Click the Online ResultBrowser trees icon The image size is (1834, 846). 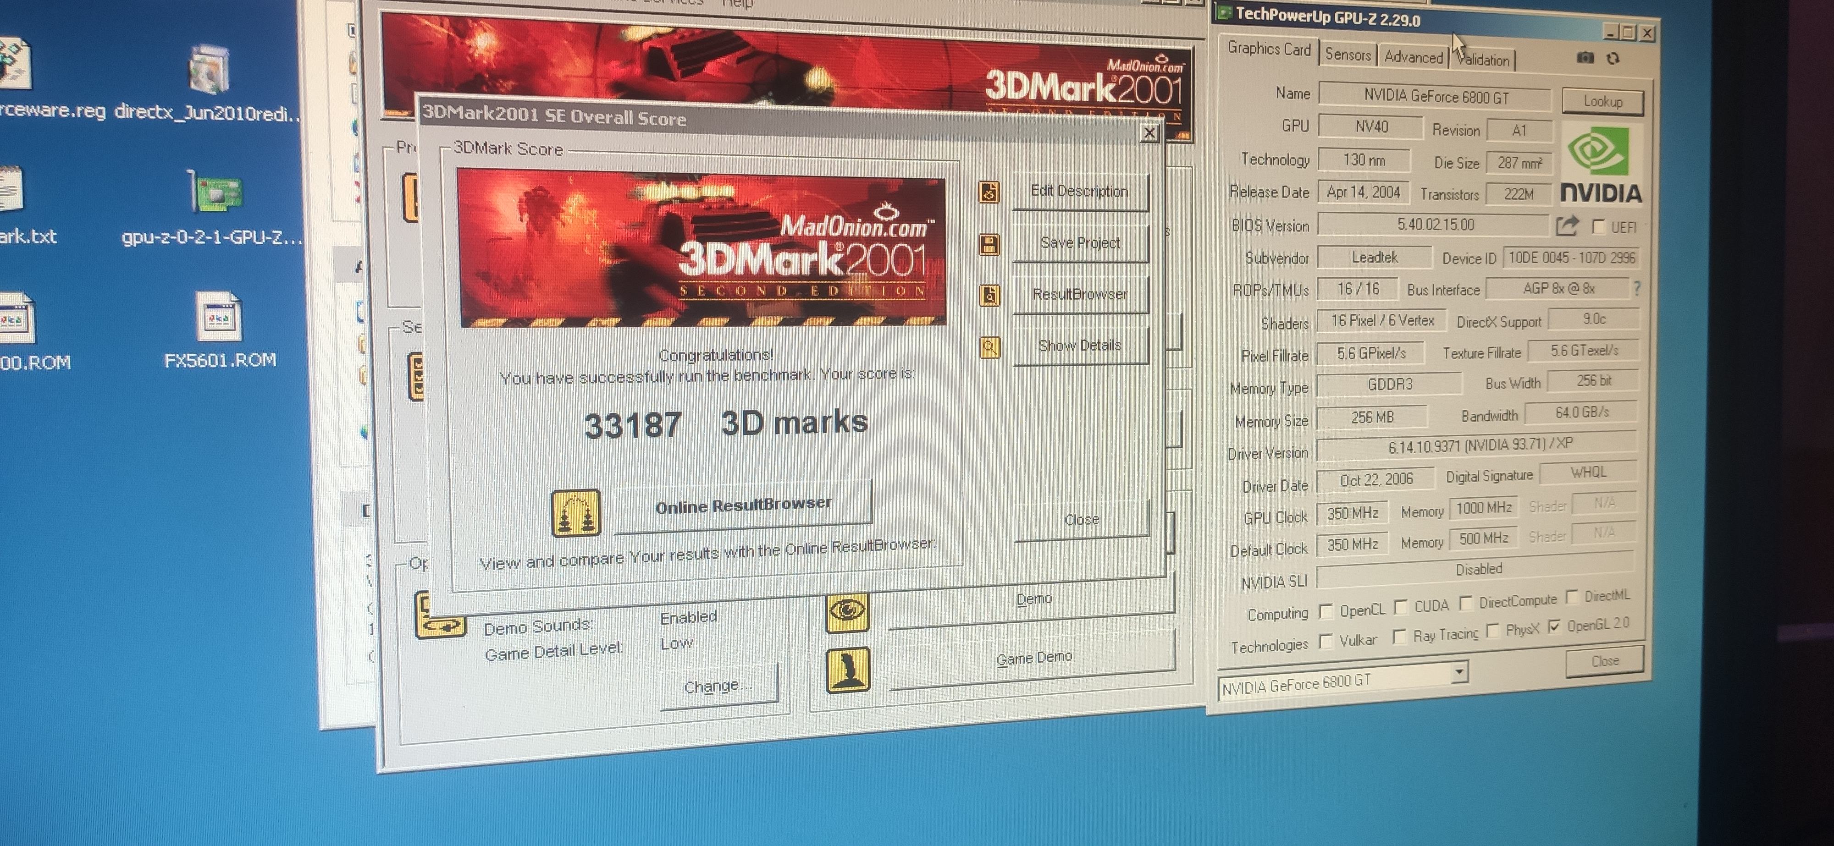click(576, 513)
